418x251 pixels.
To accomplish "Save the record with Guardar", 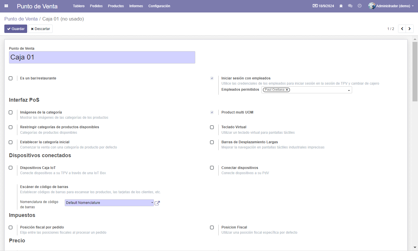I will click(16, 29).
